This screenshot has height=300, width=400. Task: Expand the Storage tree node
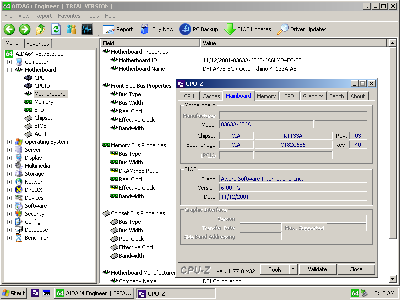tap(9, 174)
